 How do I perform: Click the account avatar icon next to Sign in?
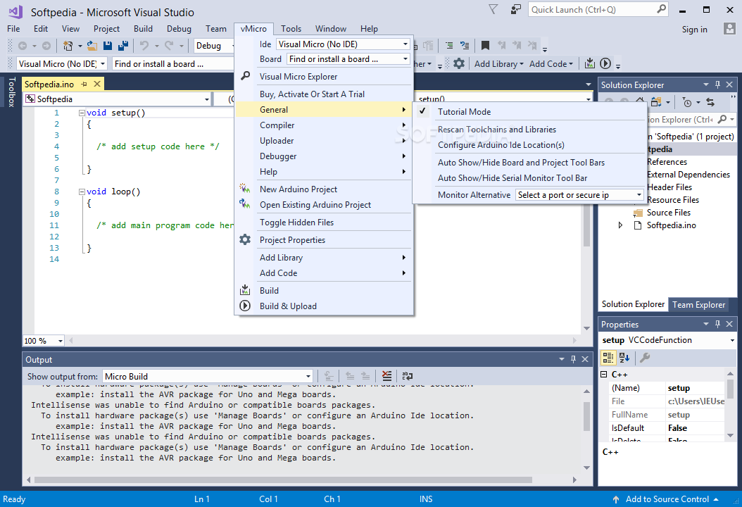[x=729, y=29]
